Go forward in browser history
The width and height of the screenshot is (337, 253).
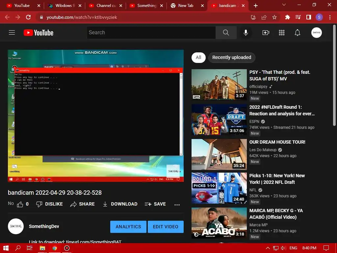click(x=18, y=17)
